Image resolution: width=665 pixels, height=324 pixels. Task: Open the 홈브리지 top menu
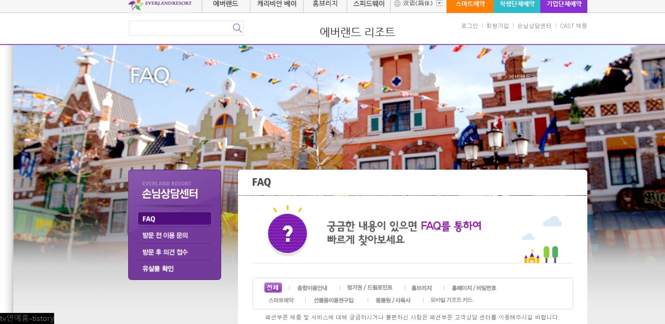(x=325, y=4)
